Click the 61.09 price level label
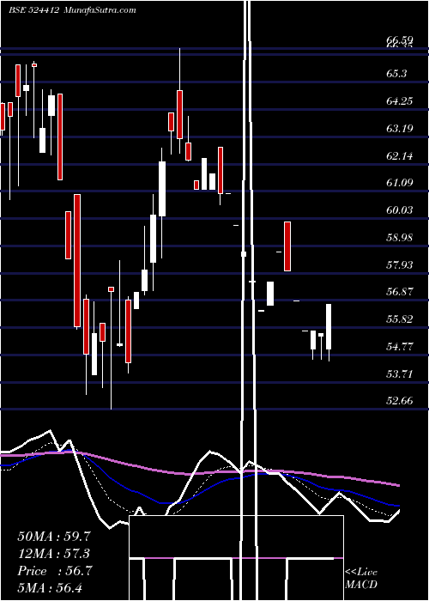 [400, 183]
